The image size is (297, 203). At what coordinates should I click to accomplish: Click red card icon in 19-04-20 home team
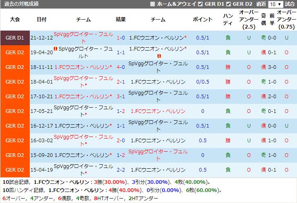click(x=55, y=49)
